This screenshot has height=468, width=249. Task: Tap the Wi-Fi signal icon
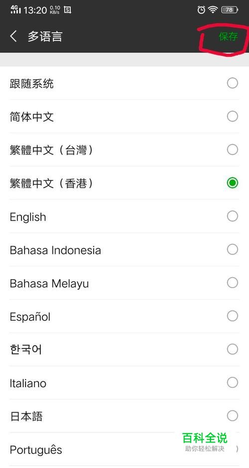point(213,10)
